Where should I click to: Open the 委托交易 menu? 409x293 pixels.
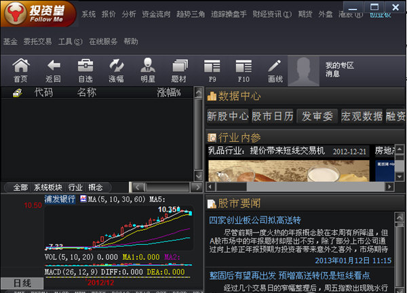37,41
